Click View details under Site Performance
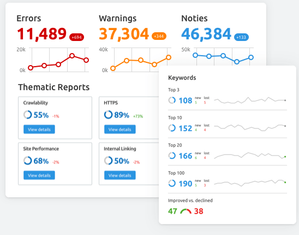Screen dimensions: 299x235 pos(39,175)
